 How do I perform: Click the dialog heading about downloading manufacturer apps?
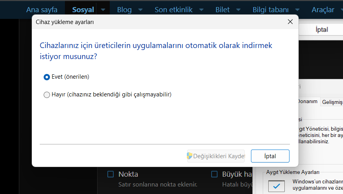[x=156, y=51]
